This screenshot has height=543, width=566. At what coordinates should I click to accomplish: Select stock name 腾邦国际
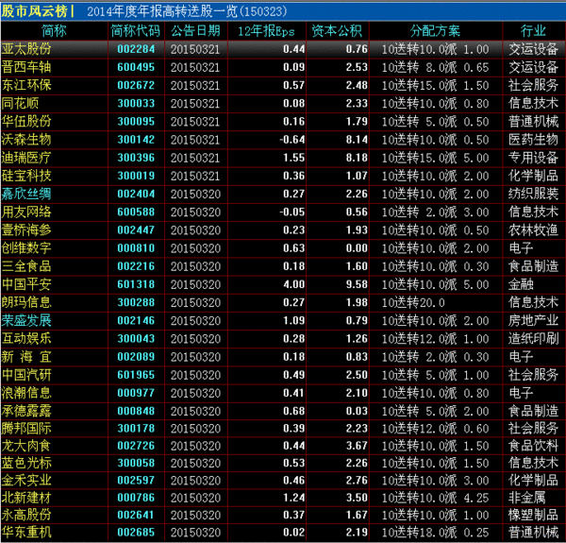(x=26, y=428)
